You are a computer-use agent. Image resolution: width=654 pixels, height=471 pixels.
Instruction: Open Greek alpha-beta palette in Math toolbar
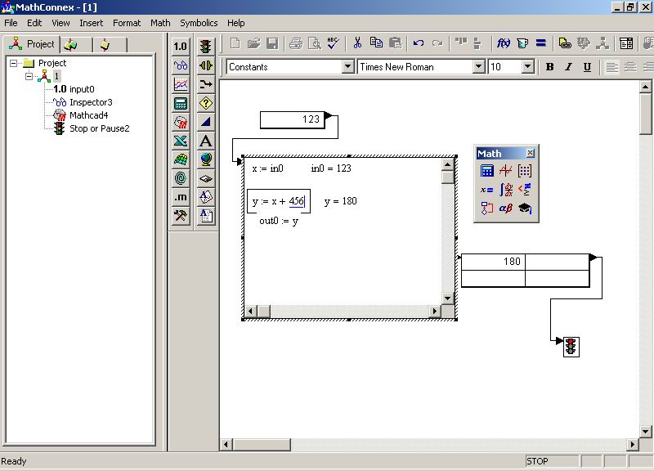505,209
